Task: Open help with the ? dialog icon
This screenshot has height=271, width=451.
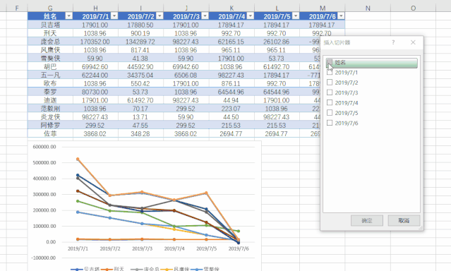Action: click(393, 42)
